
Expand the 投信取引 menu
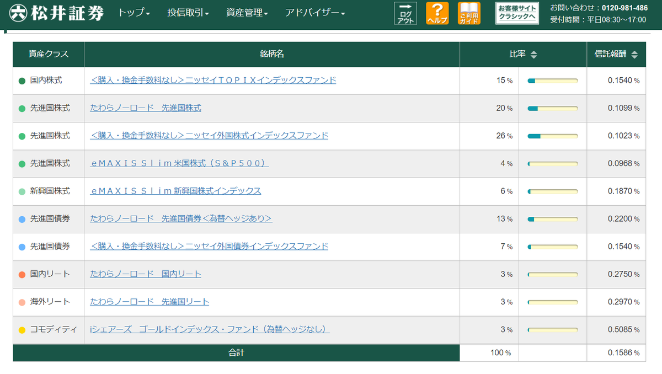(x=188, y=13)
